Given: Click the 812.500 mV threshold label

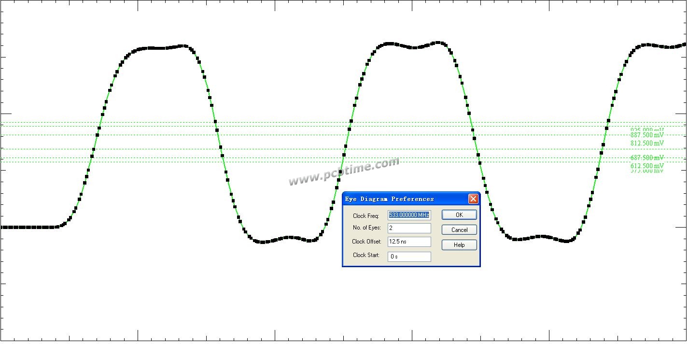Looking at the screenshot, I should coord(647,143).
